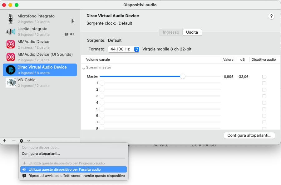The height and width of the screenshot is (185, 281).
Task: Choose Configura dispositivo… from the menu
Action: [41, 147]
